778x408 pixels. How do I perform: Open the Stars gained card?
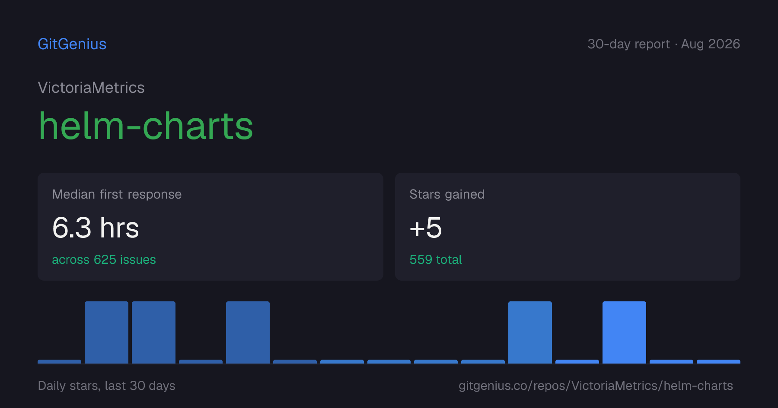568,227
